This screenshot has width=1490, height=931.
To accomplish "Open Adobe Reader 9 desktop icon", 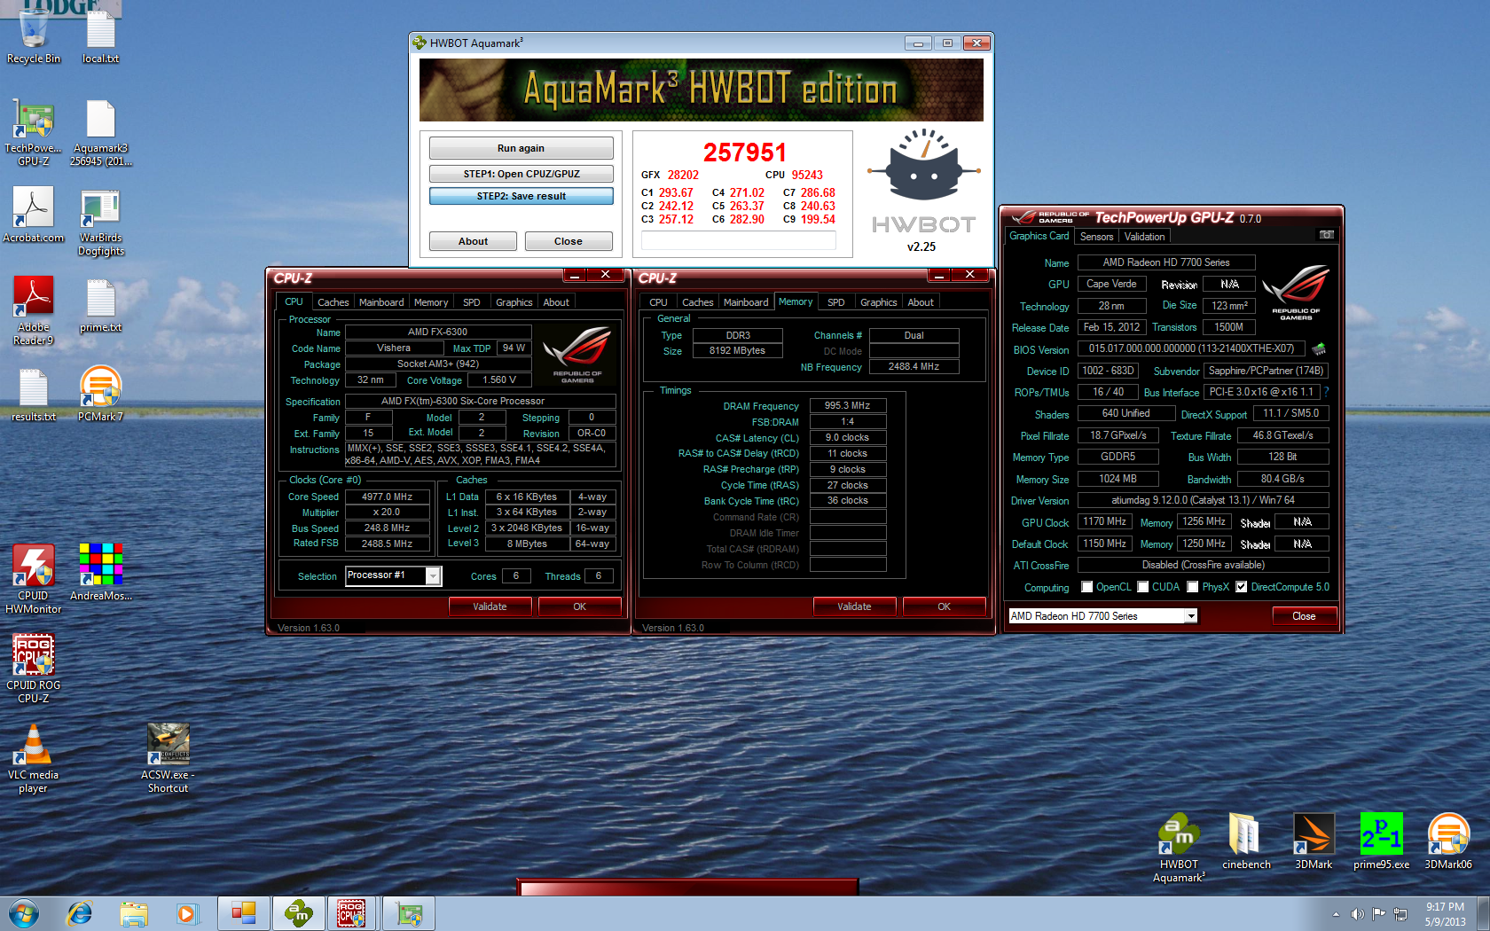I will 34,310.
